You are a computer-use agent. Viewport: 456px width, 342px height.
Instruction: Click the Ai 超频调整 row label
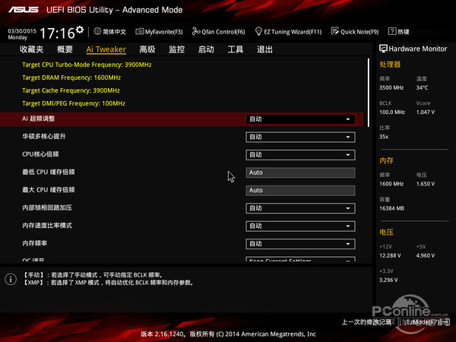click(39, 119)
